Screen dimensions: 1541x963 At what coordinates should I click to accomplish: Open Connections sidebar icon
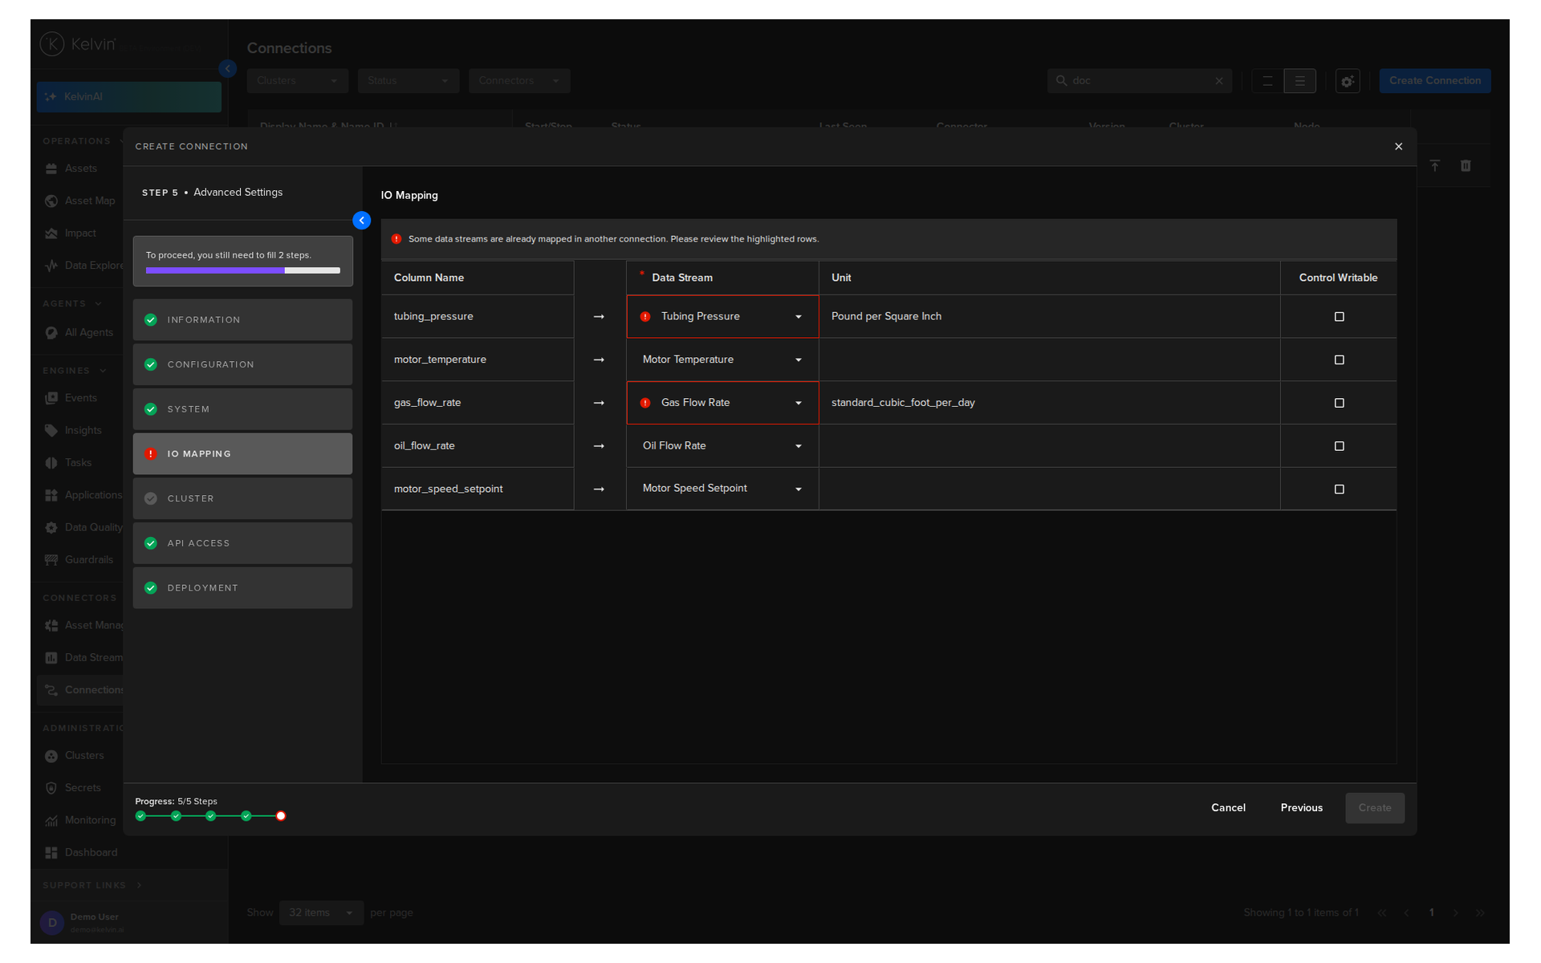[51, 690]
